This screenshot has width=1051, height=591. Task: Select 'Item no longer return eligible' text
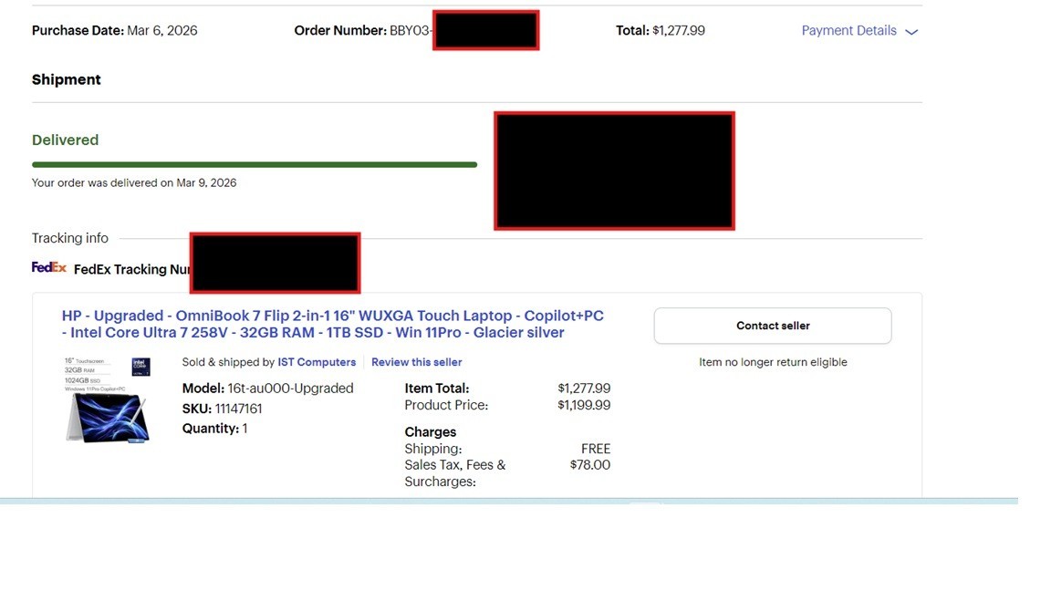point(773,362)
